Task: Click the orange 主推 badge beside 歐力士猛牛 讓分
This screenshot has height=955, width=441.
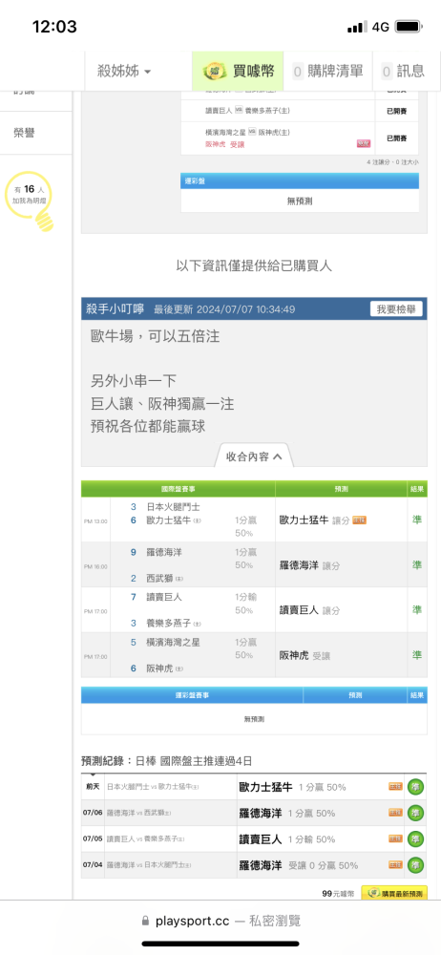Action: tap(359, 520)
